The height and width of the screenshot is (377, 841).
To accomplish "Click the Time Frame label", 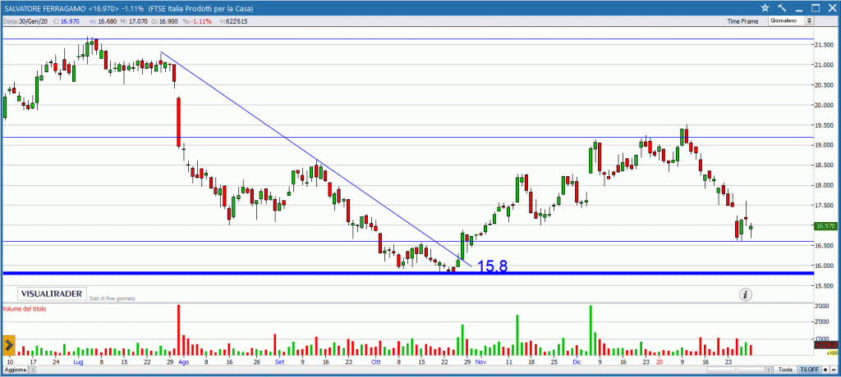I will click(x=742, y=21).
